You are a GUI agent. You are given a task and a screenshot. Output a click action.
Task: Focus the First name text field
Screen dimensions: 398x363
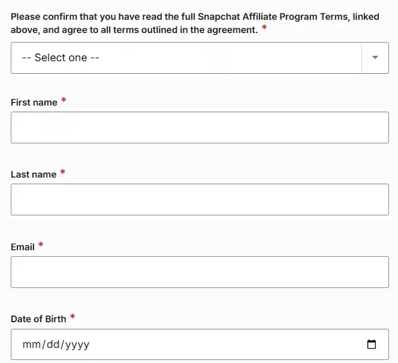[x=200, y=127]
